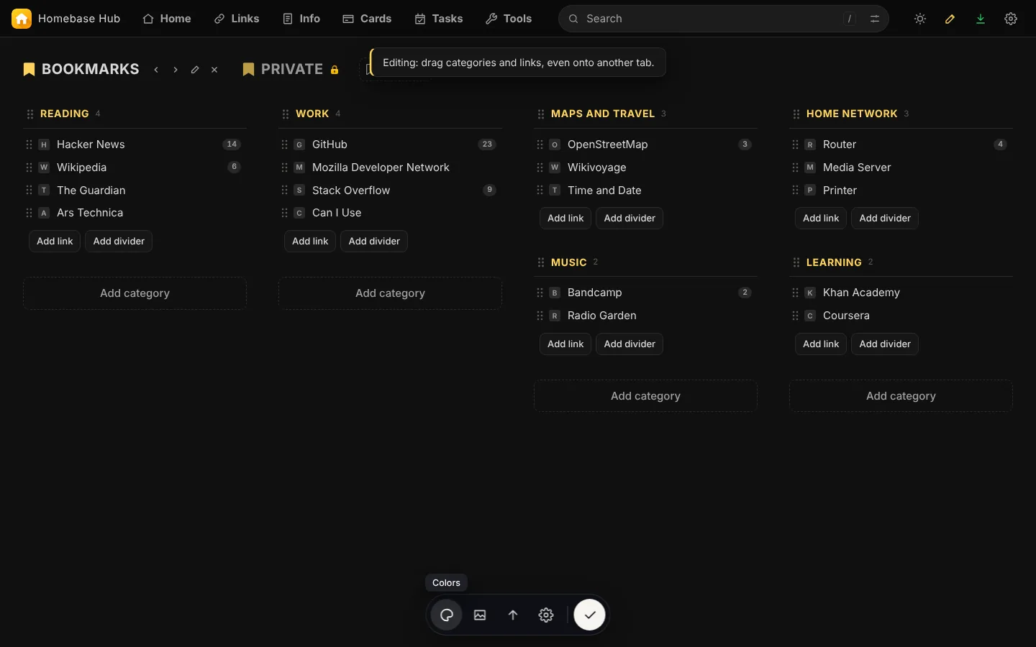Click the lock icon next to PRIVATE
The width and height of the screenshot is (1036, 647).
[x=335, y=70]
